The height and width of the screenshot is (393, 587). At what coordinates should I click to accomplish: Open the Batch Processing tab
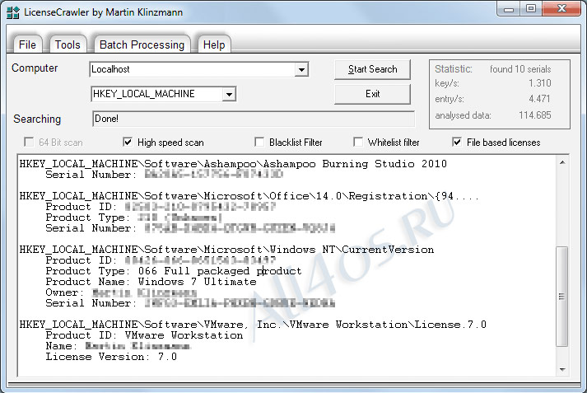pos(142,44)
